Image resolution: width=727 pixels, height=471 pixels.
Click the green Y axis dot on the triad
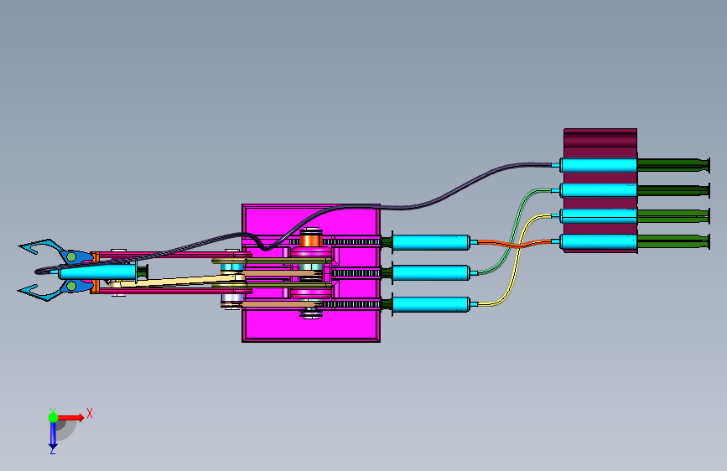[53, 417]
